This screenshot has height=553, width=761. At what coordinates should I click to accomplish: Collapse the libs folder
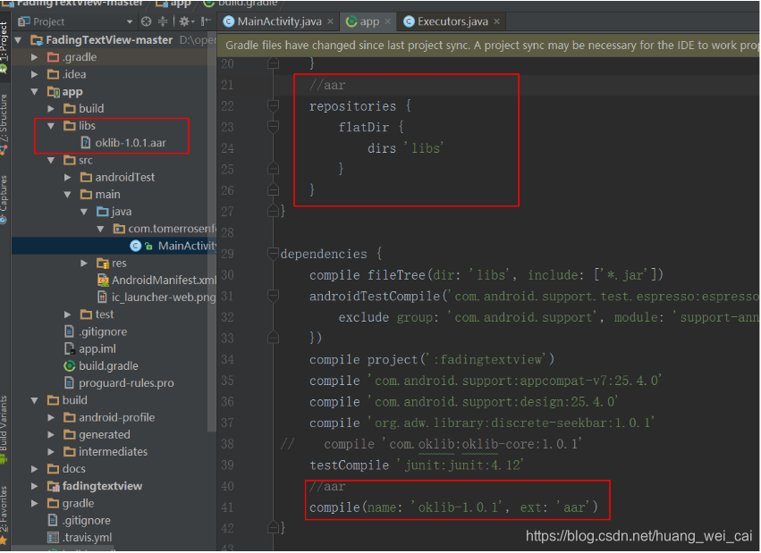pos(51,126)
